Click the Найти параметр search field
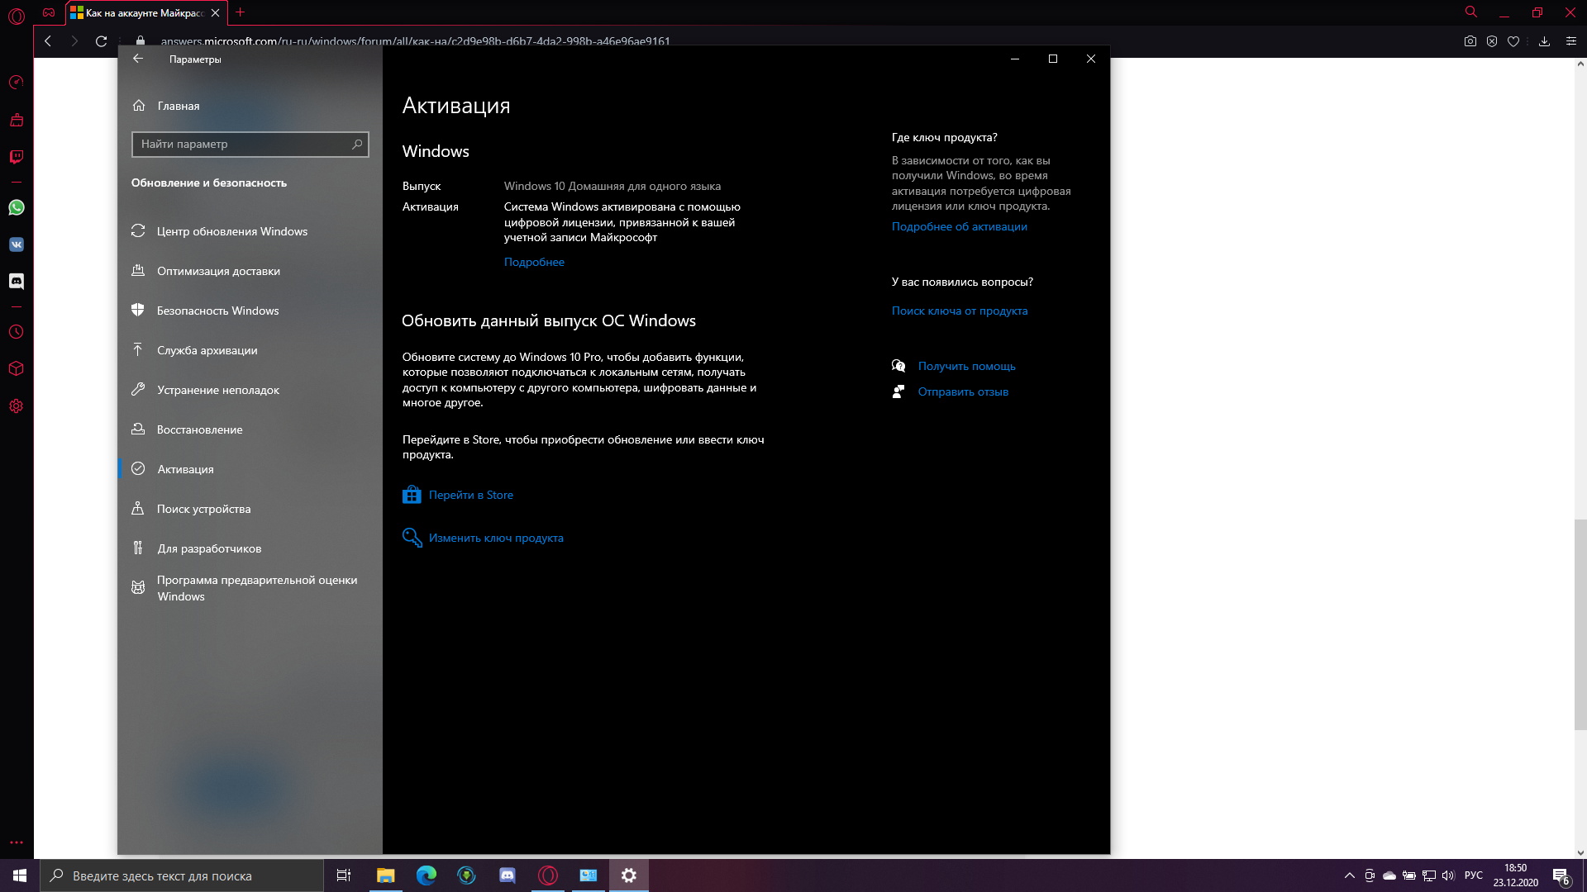 [250, 144]
